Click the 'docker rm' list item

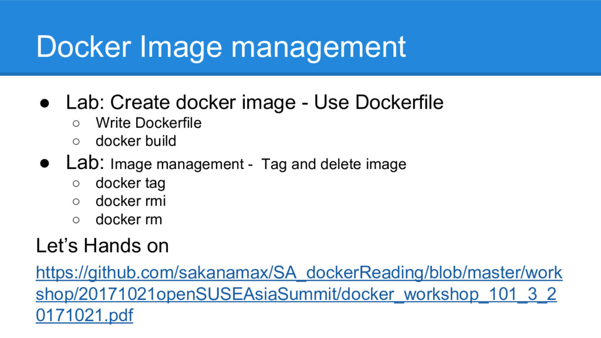point(129,219)
